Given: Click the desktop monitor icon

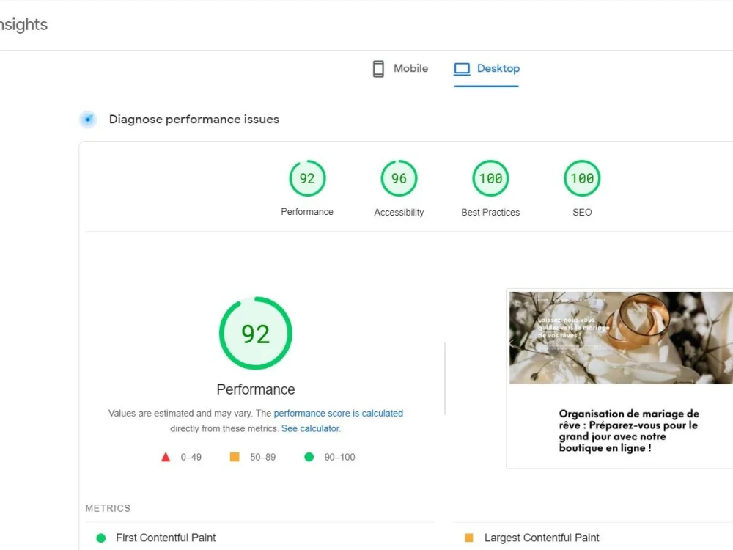Looking at the screenshot, I should coord(461,69).
